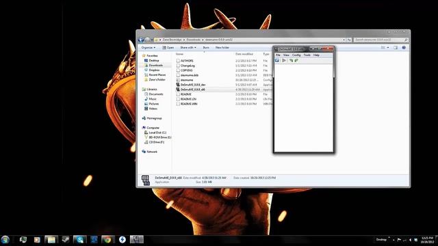Image resolution: width=438 pixels, height=246 pixels.
Task: Select the README.LIN file
Action: [188, 99]
